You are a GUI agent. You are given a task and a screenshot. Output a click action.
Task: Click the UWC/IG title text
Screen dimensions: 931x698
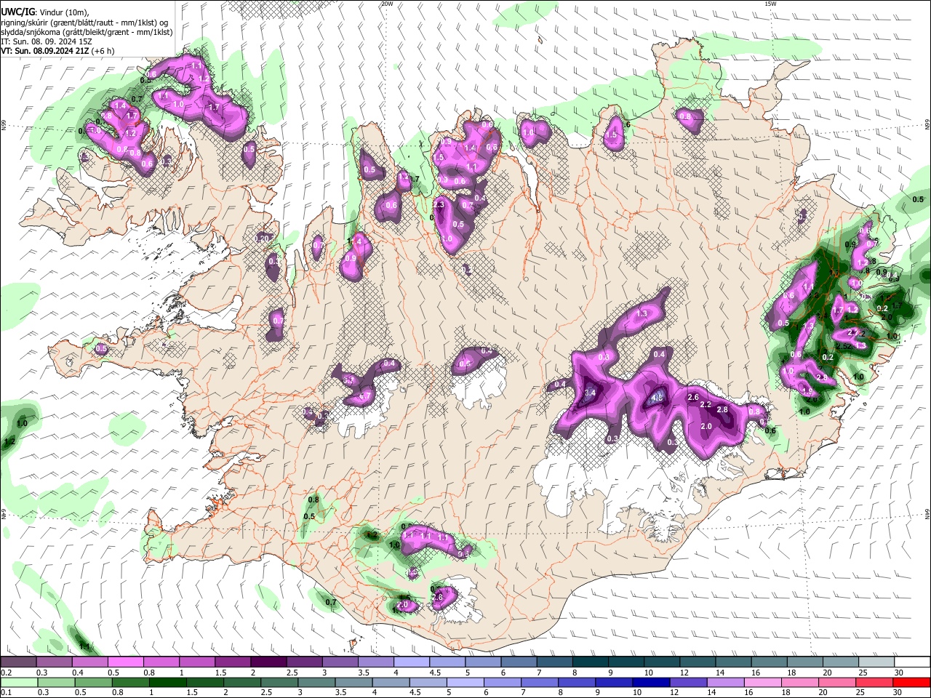coord(17,12)
